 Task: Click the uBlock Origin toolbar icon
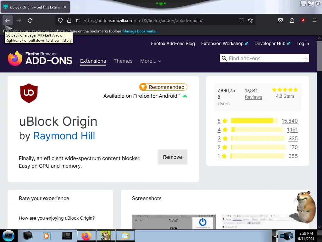(303, 20)
